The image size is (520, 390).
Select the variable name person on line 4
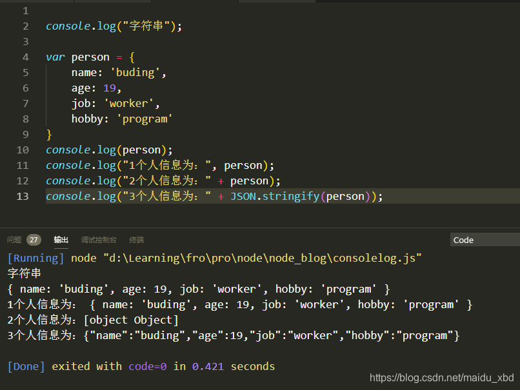tap(90, 57)
